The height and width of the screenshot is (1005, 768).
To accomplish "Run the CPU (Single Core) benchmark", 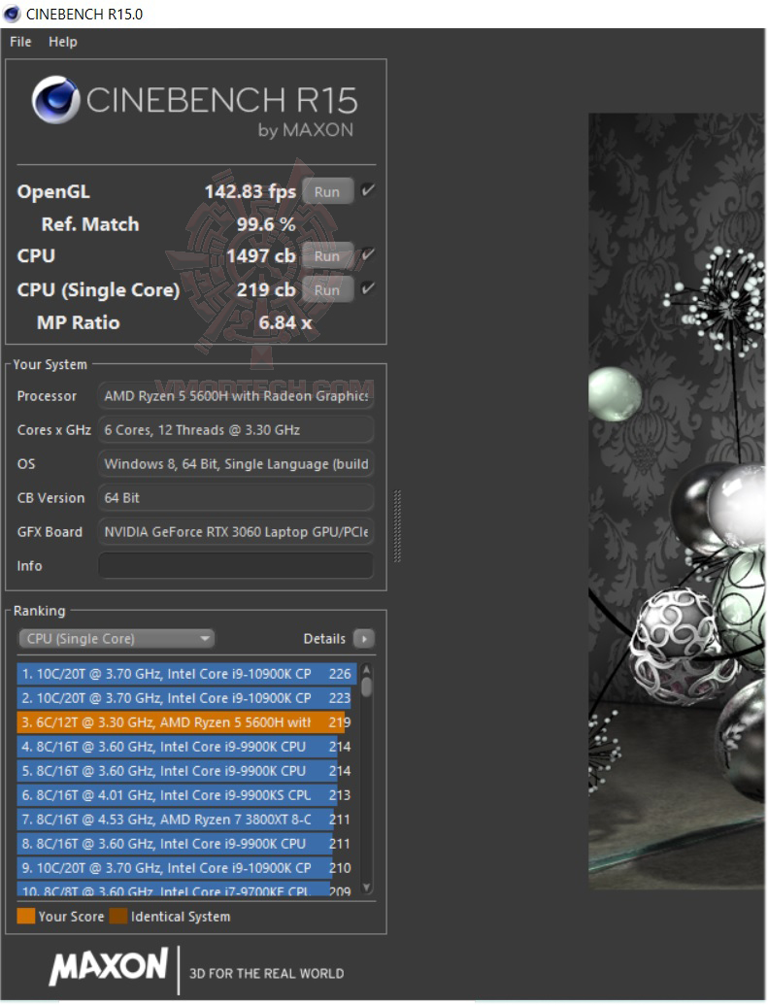I will pyautogui.click(x=327, y=289).
